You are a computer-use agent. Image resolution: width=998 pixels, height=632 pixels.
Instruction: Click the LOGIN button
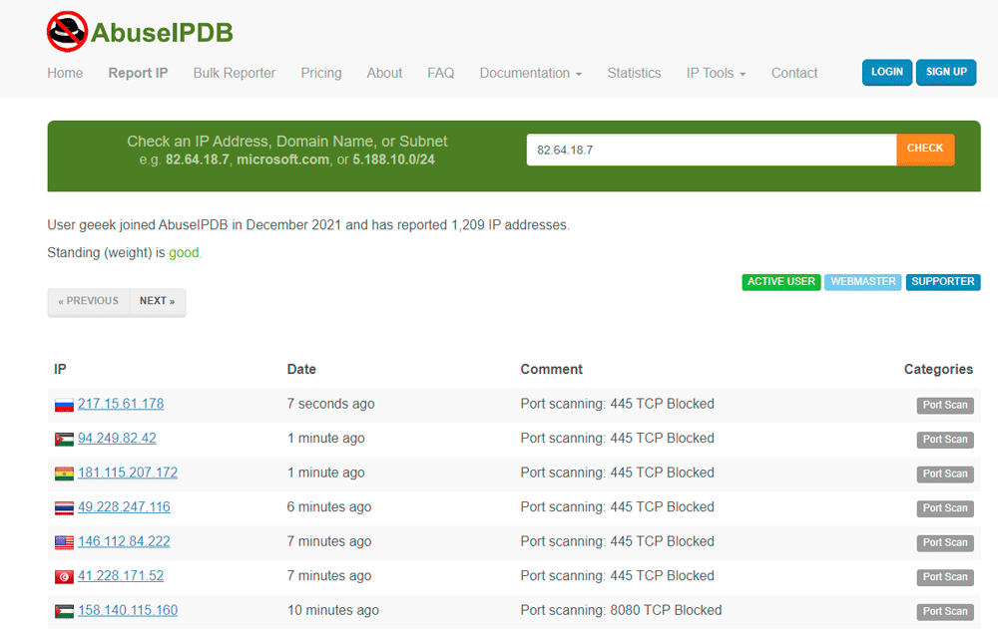click(x=887, y=72)
